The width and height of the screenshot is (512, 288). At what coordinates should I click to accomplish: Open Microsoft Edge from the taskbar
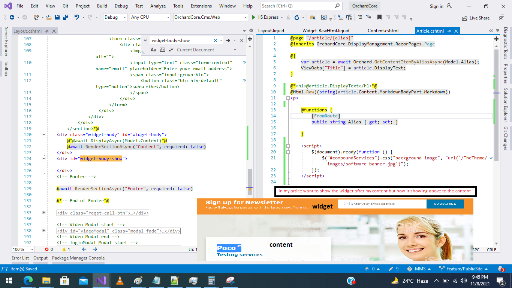coord(28,280)
